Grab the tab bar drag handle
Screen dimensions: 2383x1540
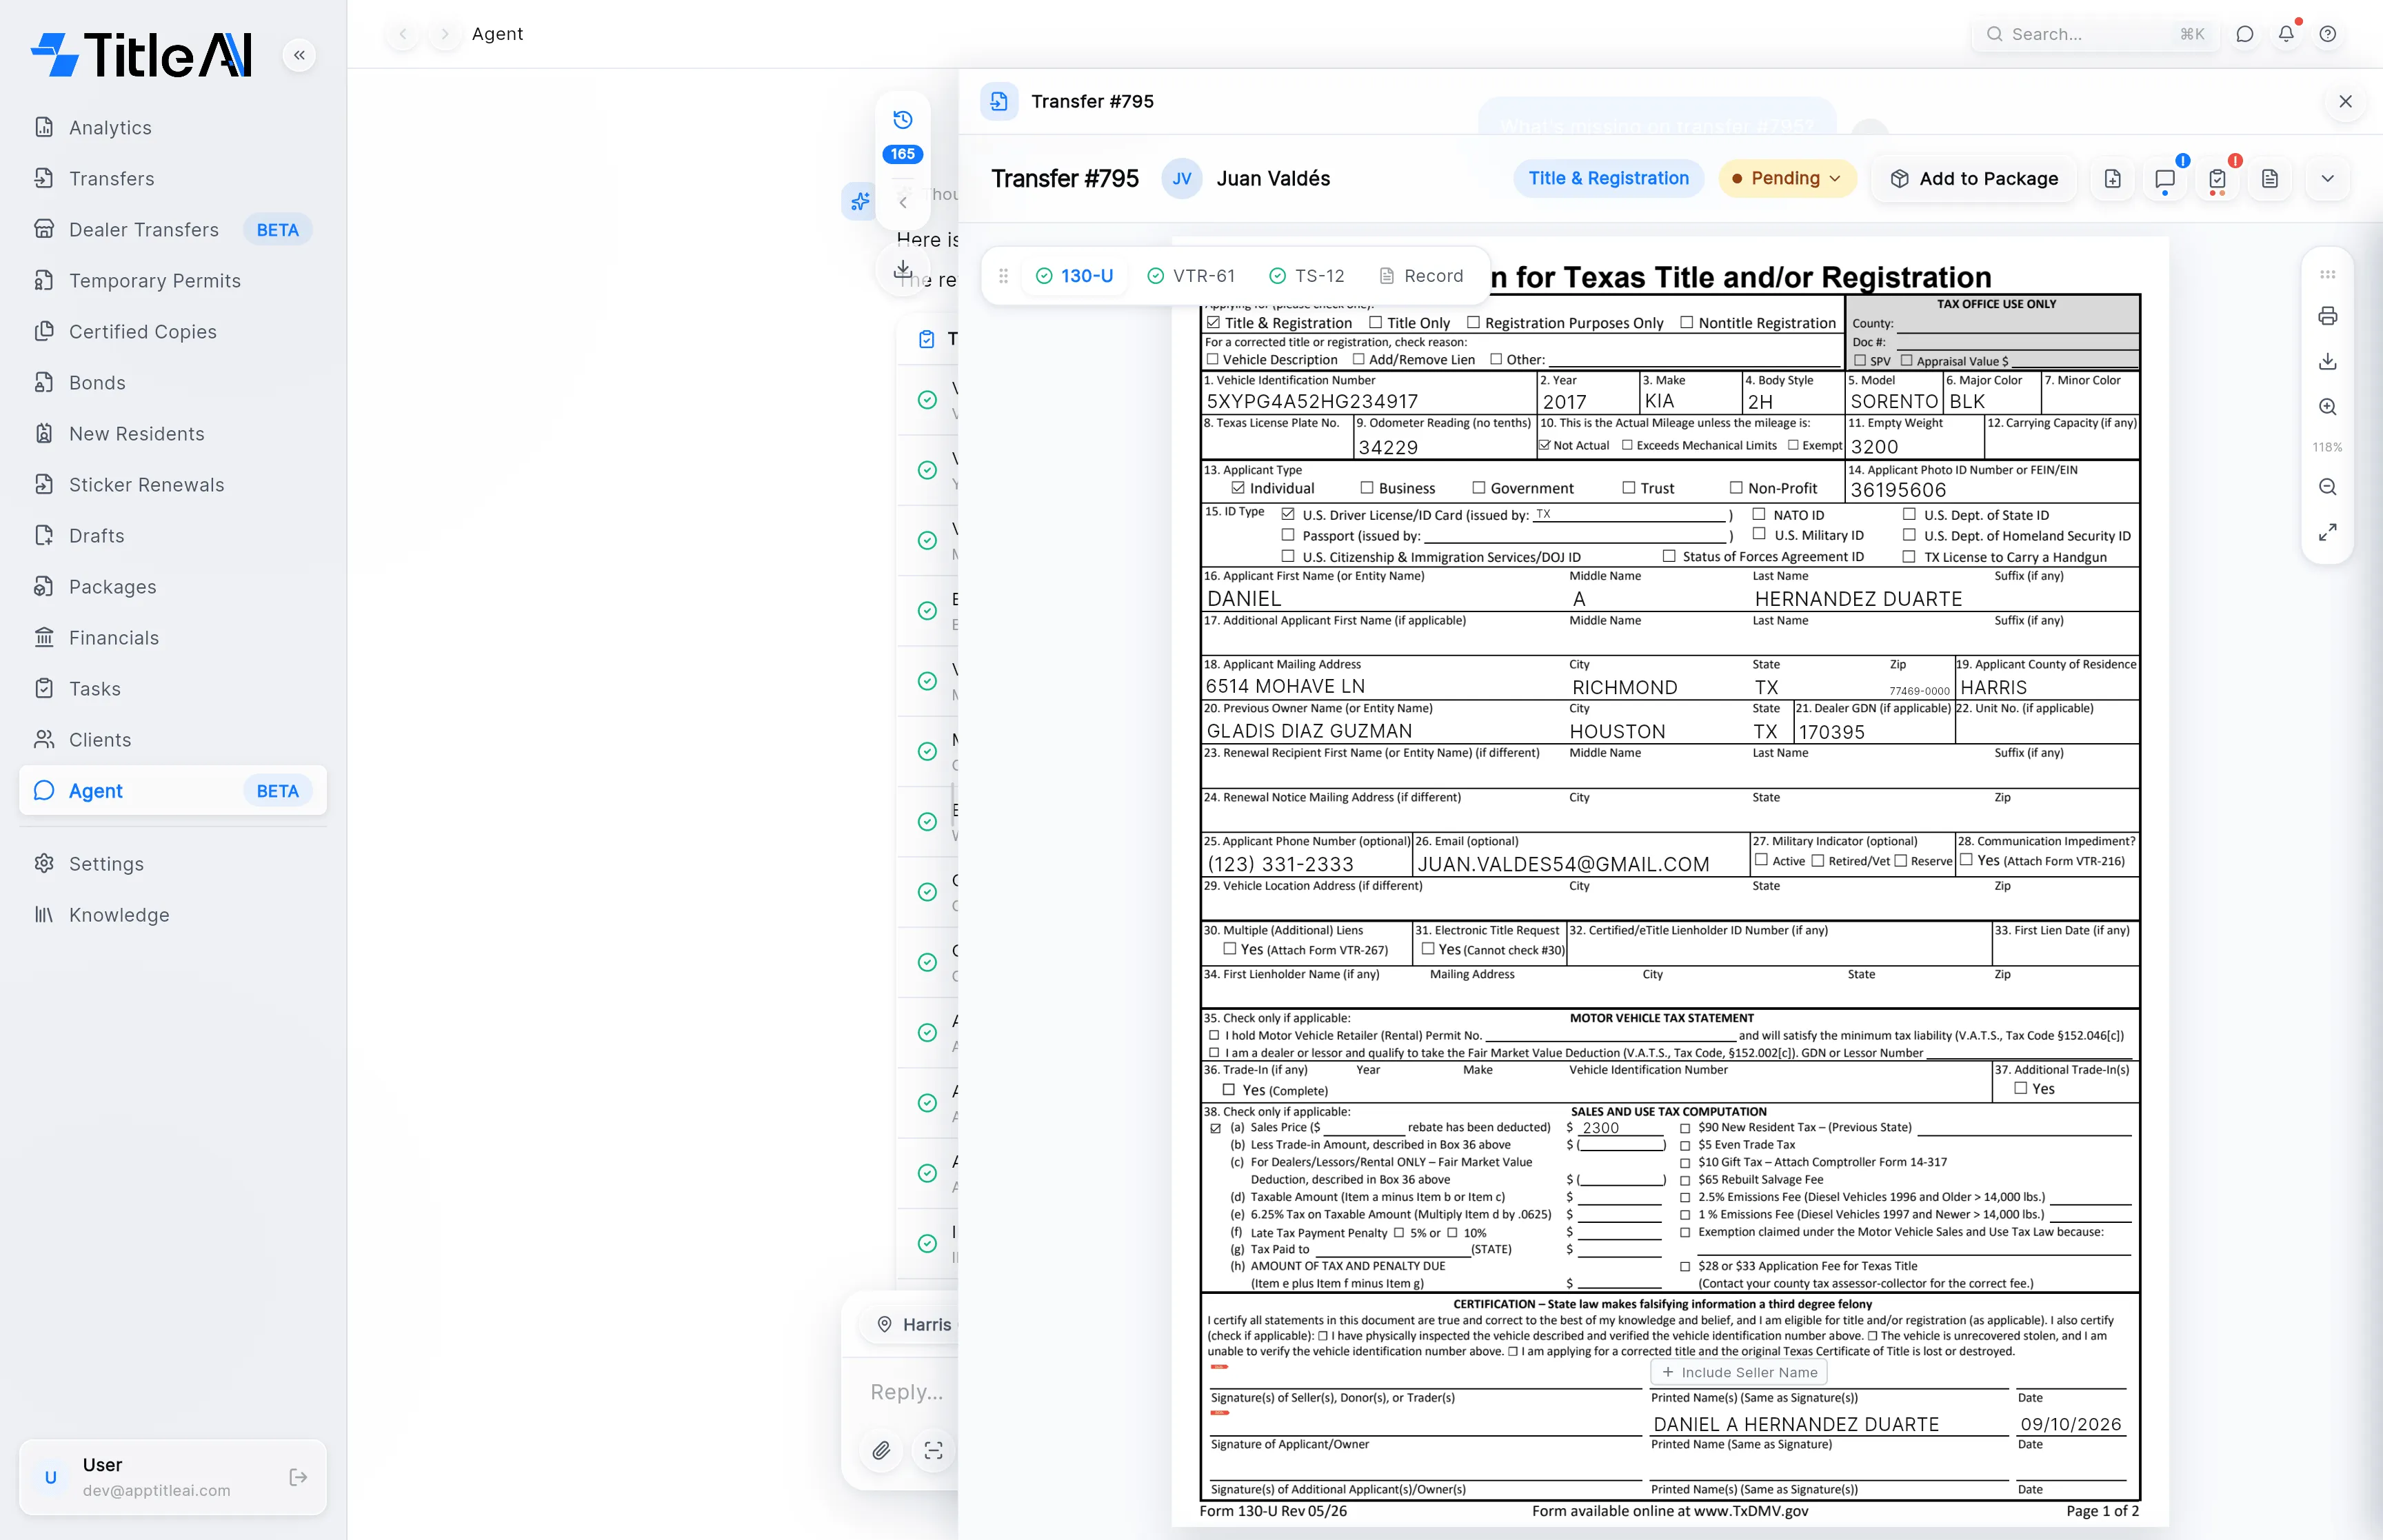[x=1003, y=275]
